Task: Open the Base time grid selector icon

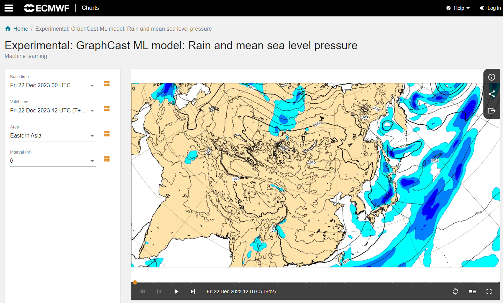Action: click(107, 83)
